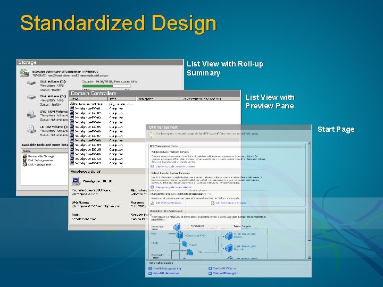Image resolution: width=383 pixels, height=287 pixels.
Task: Click arrow icon beside data collection guide
Action: tap(152, 187)
